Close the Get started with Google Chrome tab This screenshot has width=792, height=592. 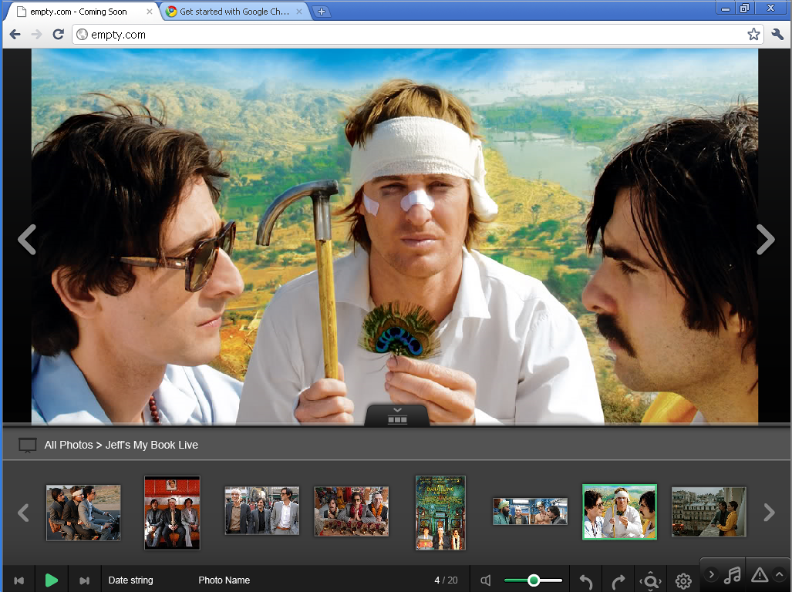click(299, 12)
